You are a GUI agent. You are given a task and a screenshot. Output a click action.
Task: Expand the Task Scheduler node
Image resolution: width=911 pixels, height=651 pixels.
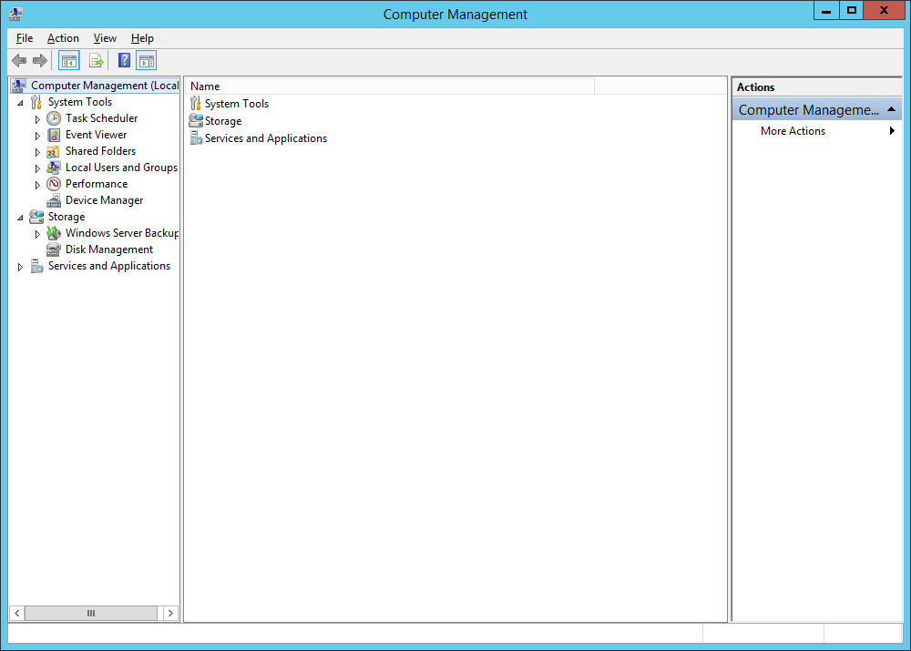pyautogui.click(x=37, y=119)
